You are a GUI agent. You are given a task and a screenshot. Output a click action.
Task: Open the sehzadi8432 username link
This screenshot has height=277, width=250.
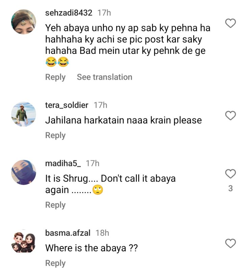click(x=69, y=13)
